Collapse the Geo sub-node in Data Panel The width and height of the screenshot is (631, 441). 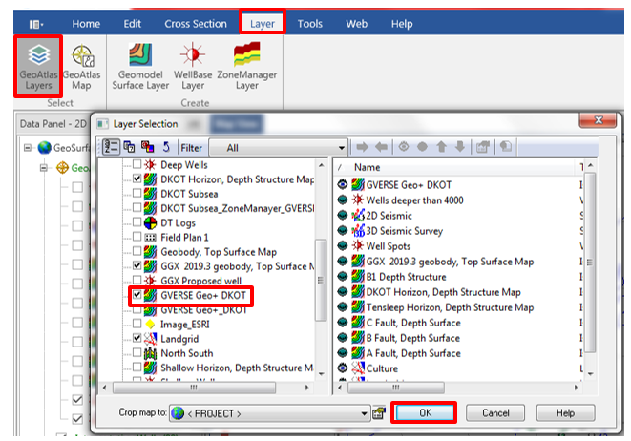[x=44, y=167]
